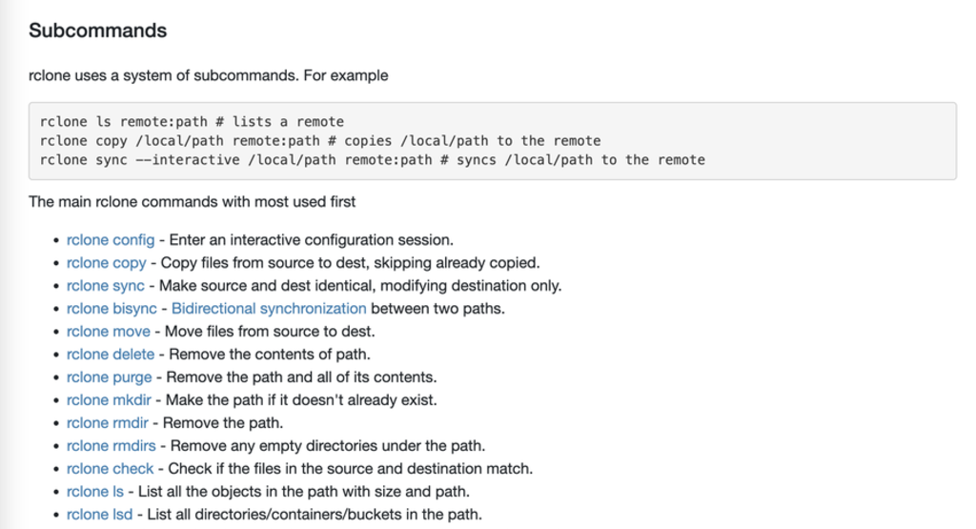Follow the rclone copy link
The width and height of the screenshot is (976, 529).
coord(106,263)
